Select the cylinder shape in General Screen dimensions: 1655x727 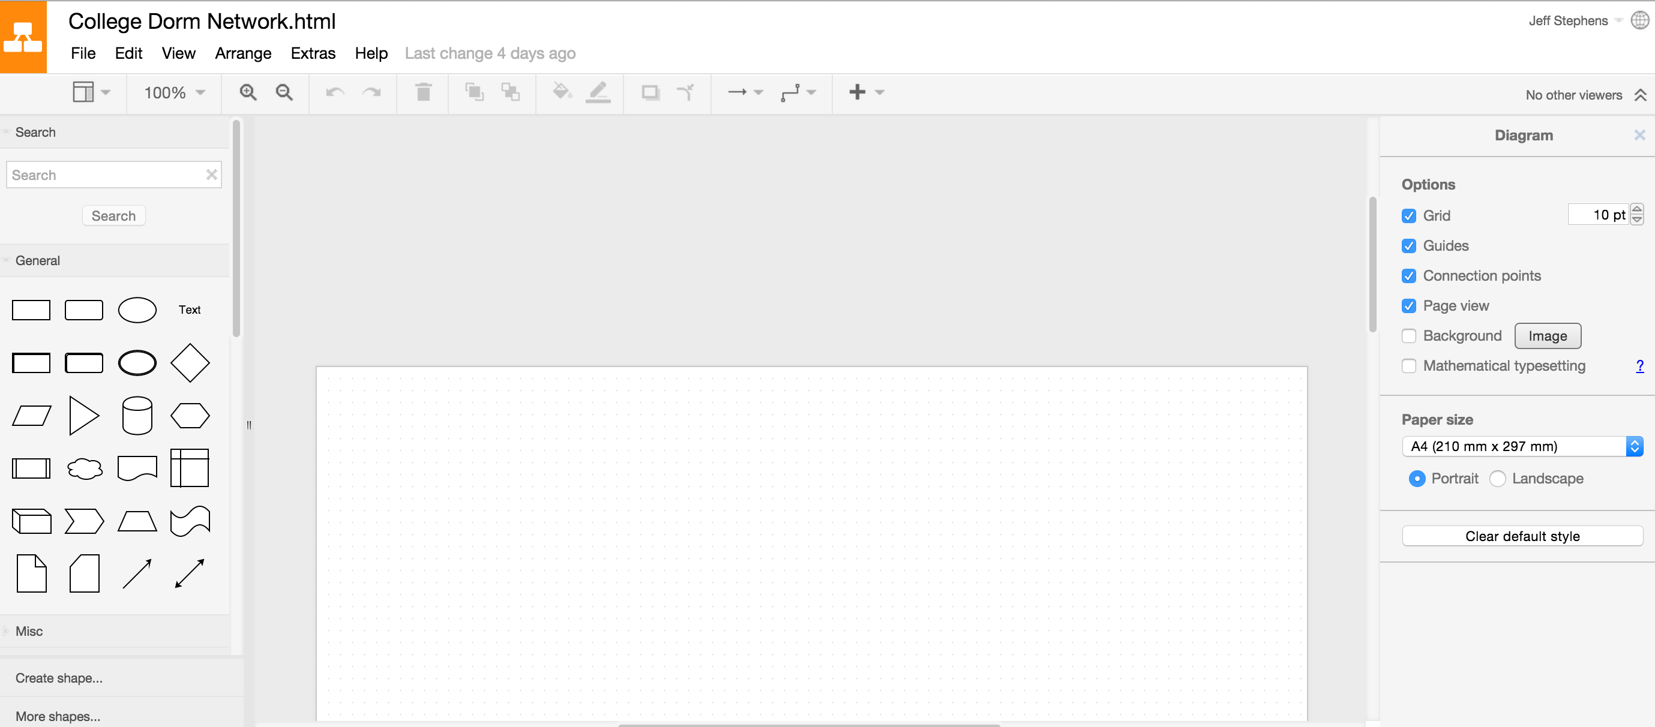point(137,416)
